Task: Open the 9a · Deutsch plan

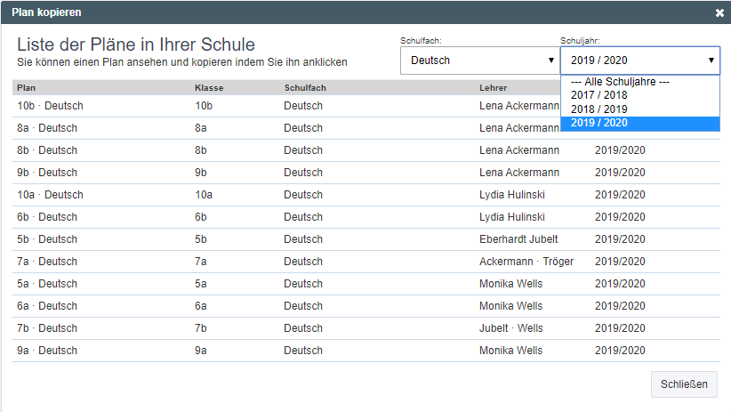Action: pos(47,351)
